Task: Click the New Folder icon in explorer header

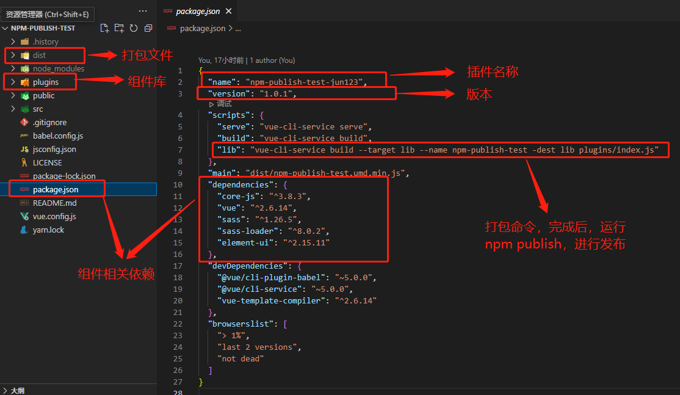Action: [119, 28]
